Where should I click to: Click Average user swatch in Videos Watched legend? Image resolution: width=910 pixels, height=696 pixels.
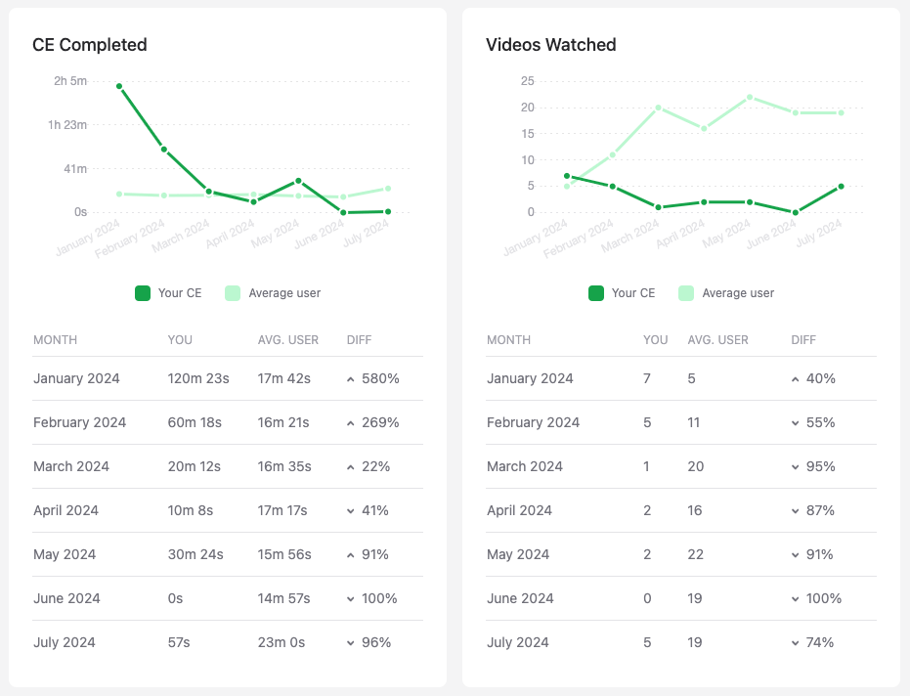[686, 293]
